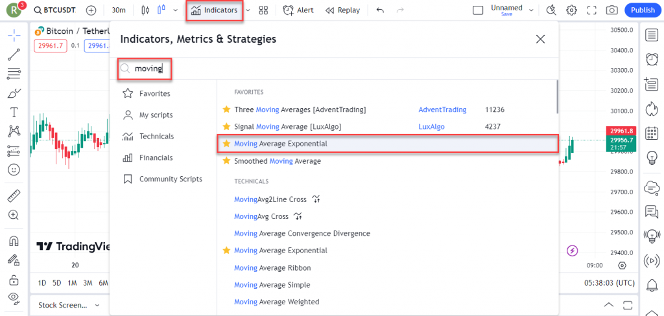Select the candlestick chart style icon

pos(145,10)
